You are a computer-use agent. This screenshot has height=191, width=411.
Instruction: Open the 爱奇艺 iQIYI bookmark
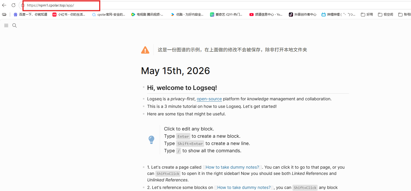pos(226,15)
